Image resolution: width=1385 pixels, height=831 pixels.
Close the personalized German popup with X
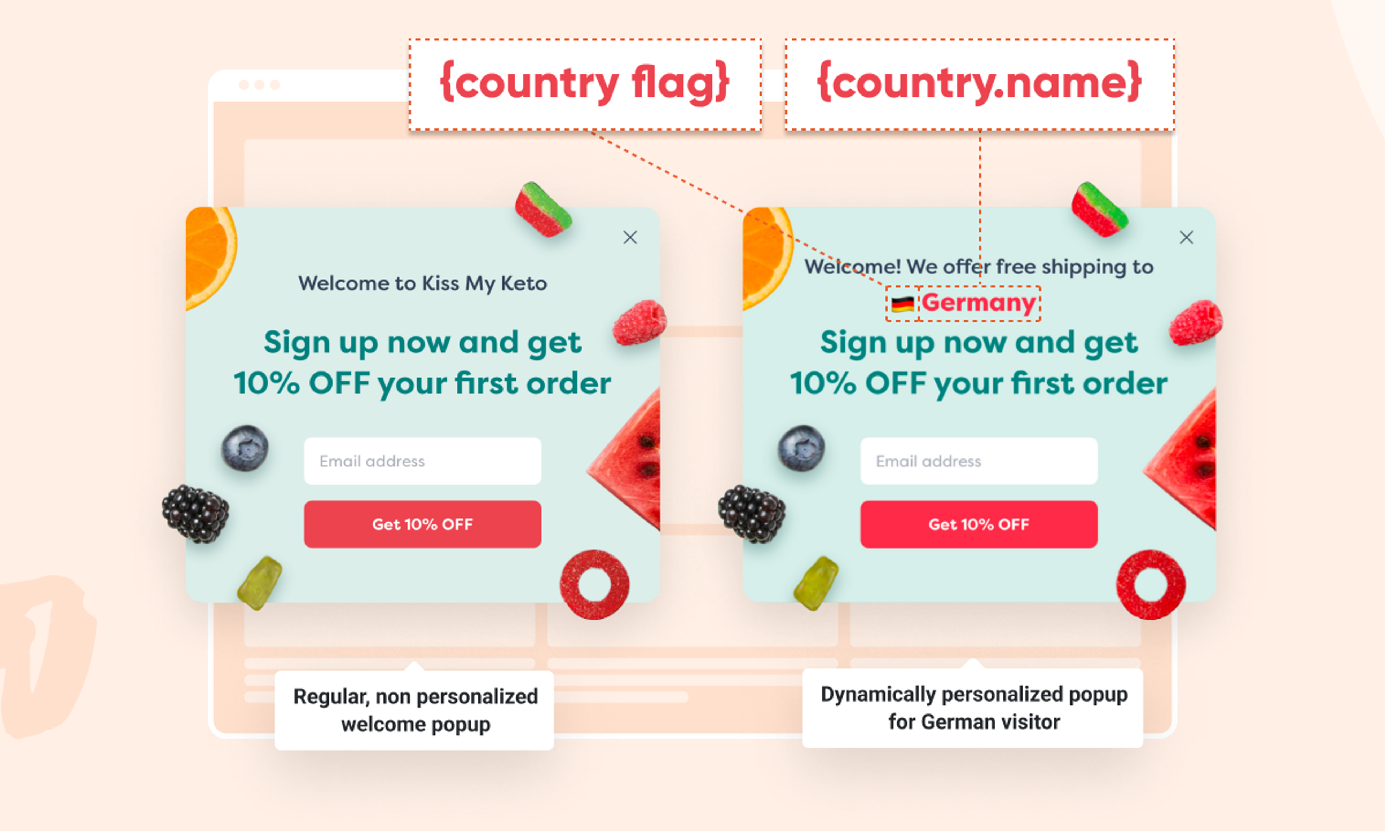click(x=1186, y=237)
